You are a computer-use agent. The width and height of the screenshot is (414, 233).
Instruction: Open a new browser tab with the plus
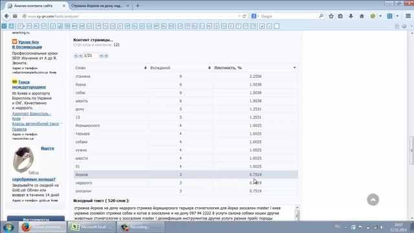point(138,6)
